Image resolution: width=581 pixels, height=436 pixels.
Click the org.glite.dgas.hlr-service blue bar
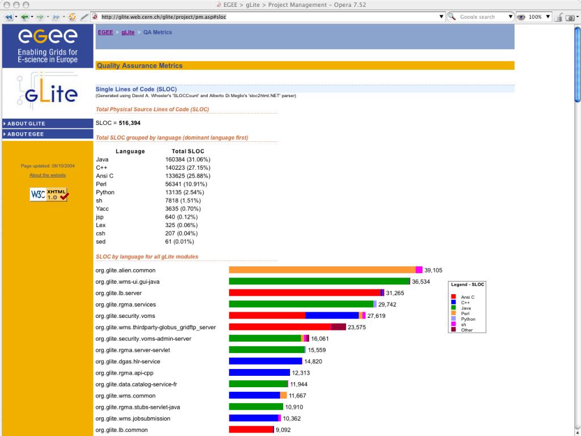pyautogui.click(x=266, y=361)
